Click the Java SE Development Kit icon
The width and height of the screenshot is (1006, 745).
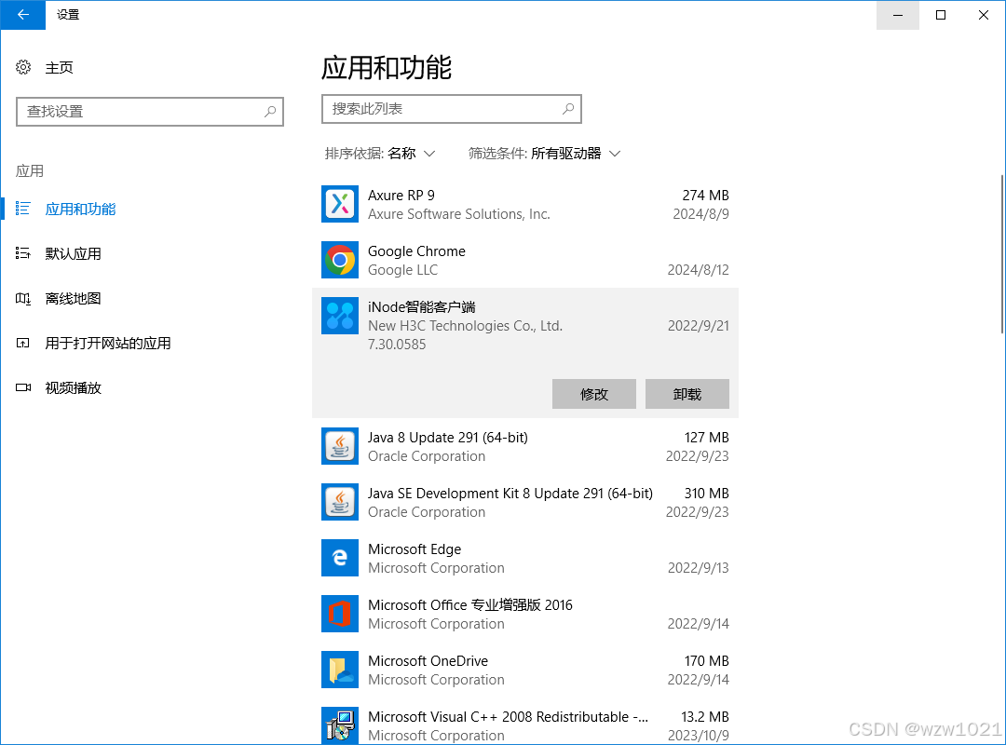point(340,502)
